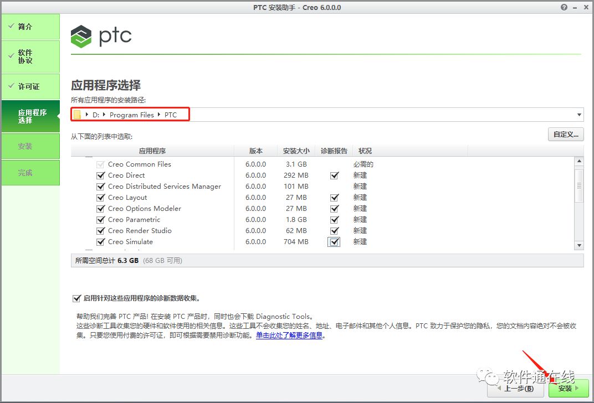Go to 简介 step in sidebar
Viewport: 594px width, 403px height.
[x=30, y=27]
